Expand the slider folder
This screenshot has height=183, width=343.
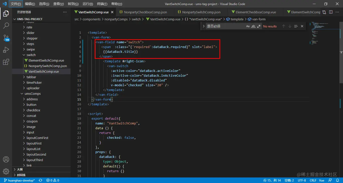click(41, 33)
